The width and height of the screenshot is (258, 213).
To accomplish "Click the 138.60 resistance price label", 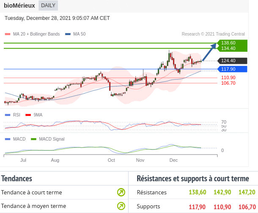I will point(228,43).
